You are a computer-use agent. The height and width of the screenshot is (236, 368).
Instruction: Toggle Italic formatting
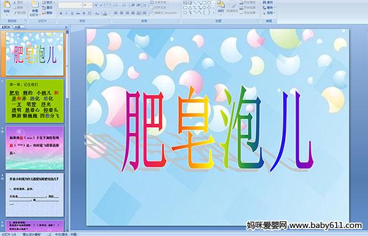pos(66,13)
